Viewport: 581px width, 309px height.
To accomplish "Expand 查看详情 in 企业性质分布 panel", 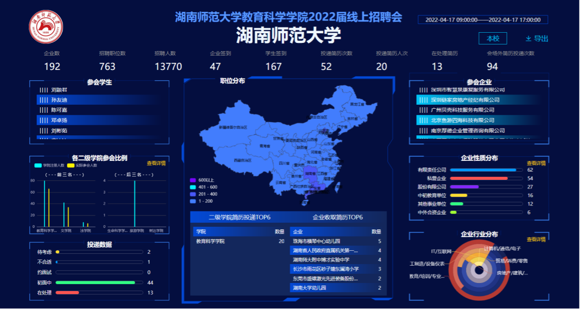I will pos(536,163).
